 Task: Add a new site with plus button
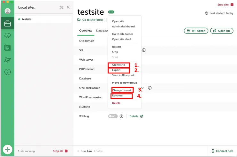point(7,149)
